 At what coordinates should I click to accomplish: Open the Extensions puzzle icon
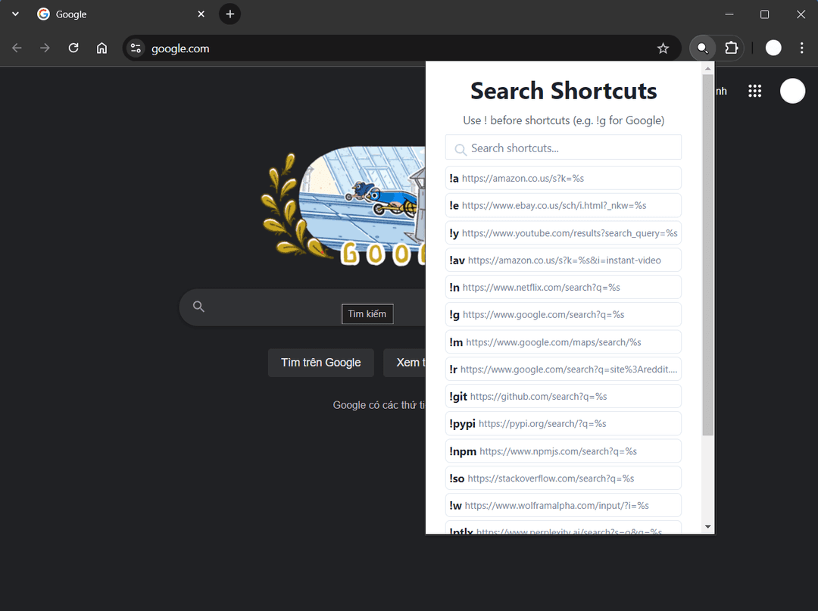click(731, 48)
